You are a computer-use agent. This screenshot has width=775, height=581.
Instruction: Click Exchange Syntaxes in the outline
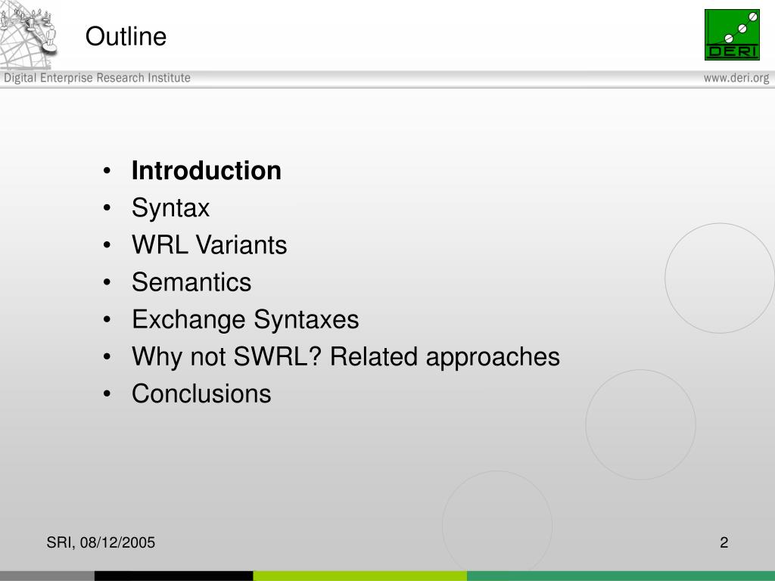click(245, 320)
